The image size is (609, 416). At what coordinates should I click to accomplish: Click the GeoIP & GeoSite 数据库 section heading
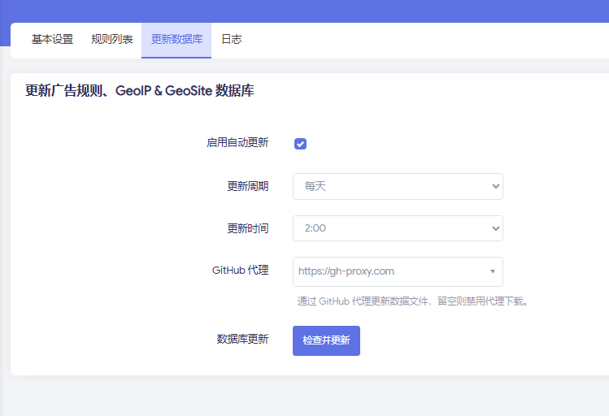click(140, 91)
